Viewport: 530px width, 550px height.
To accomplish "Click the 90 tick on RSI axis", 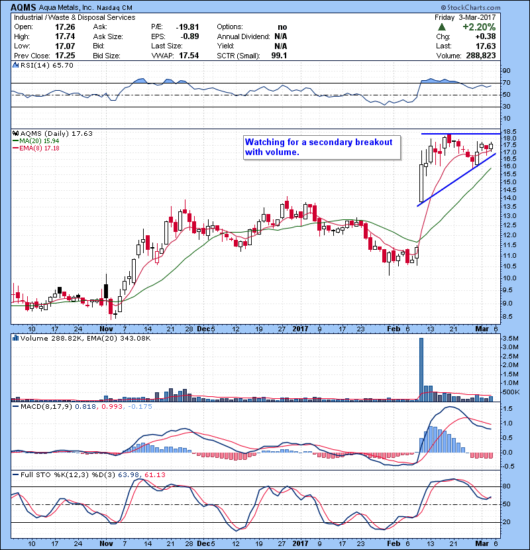I will (x=507, y=71).
